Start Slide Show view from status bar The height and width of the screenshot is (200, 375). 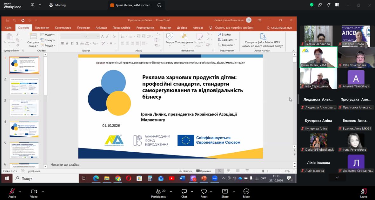point(247,171)
